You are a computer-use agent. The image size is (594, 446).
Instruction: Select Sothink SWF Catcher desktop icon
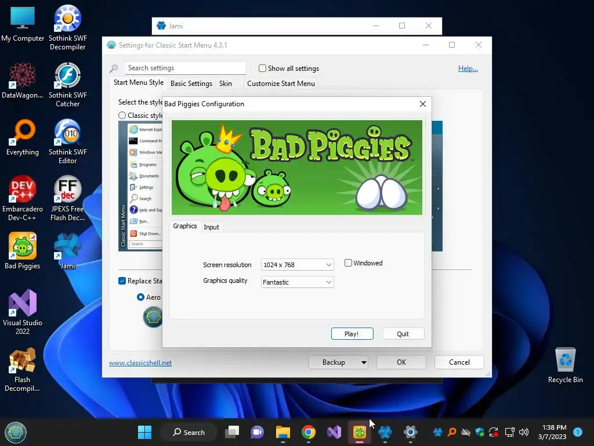(x=67, y=85)
